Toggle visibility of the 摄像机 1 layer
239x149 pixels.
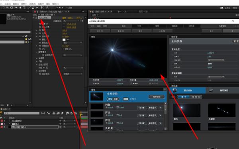tap(61, 124)
